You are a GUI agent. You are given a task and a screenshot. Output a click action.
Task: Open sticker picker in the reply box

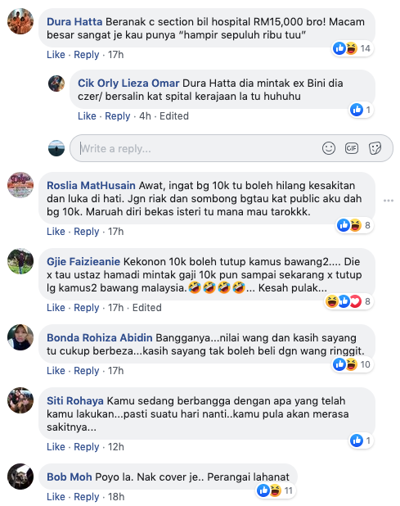click(375, 148)
